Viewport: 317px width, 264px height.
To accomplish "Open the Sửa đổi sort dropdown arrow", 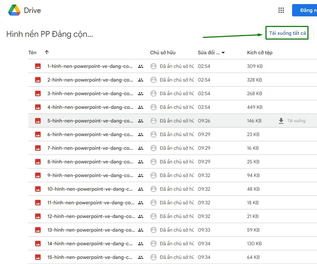I will tap(223, 53).
